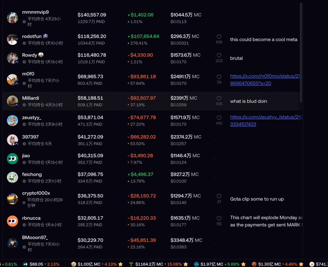
Task: View BMooon97_ profile avatar
Action: pyautogui.click(x=13, y=243)
